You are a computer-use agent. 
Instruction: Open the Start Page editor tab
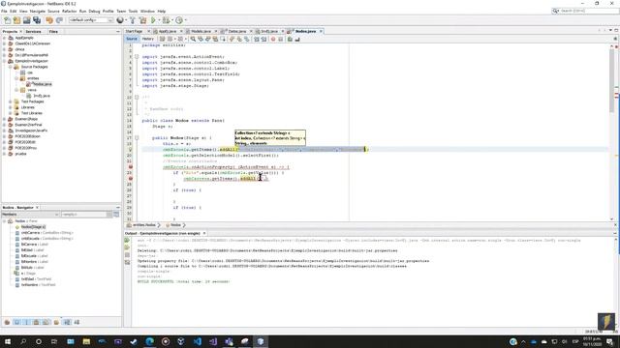click(x=134, y=31)
